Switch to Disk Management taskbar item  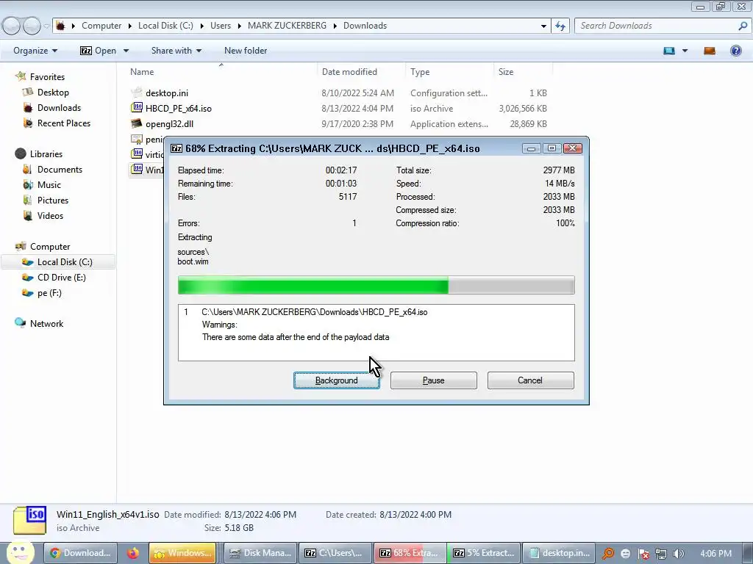coord(261,553)
